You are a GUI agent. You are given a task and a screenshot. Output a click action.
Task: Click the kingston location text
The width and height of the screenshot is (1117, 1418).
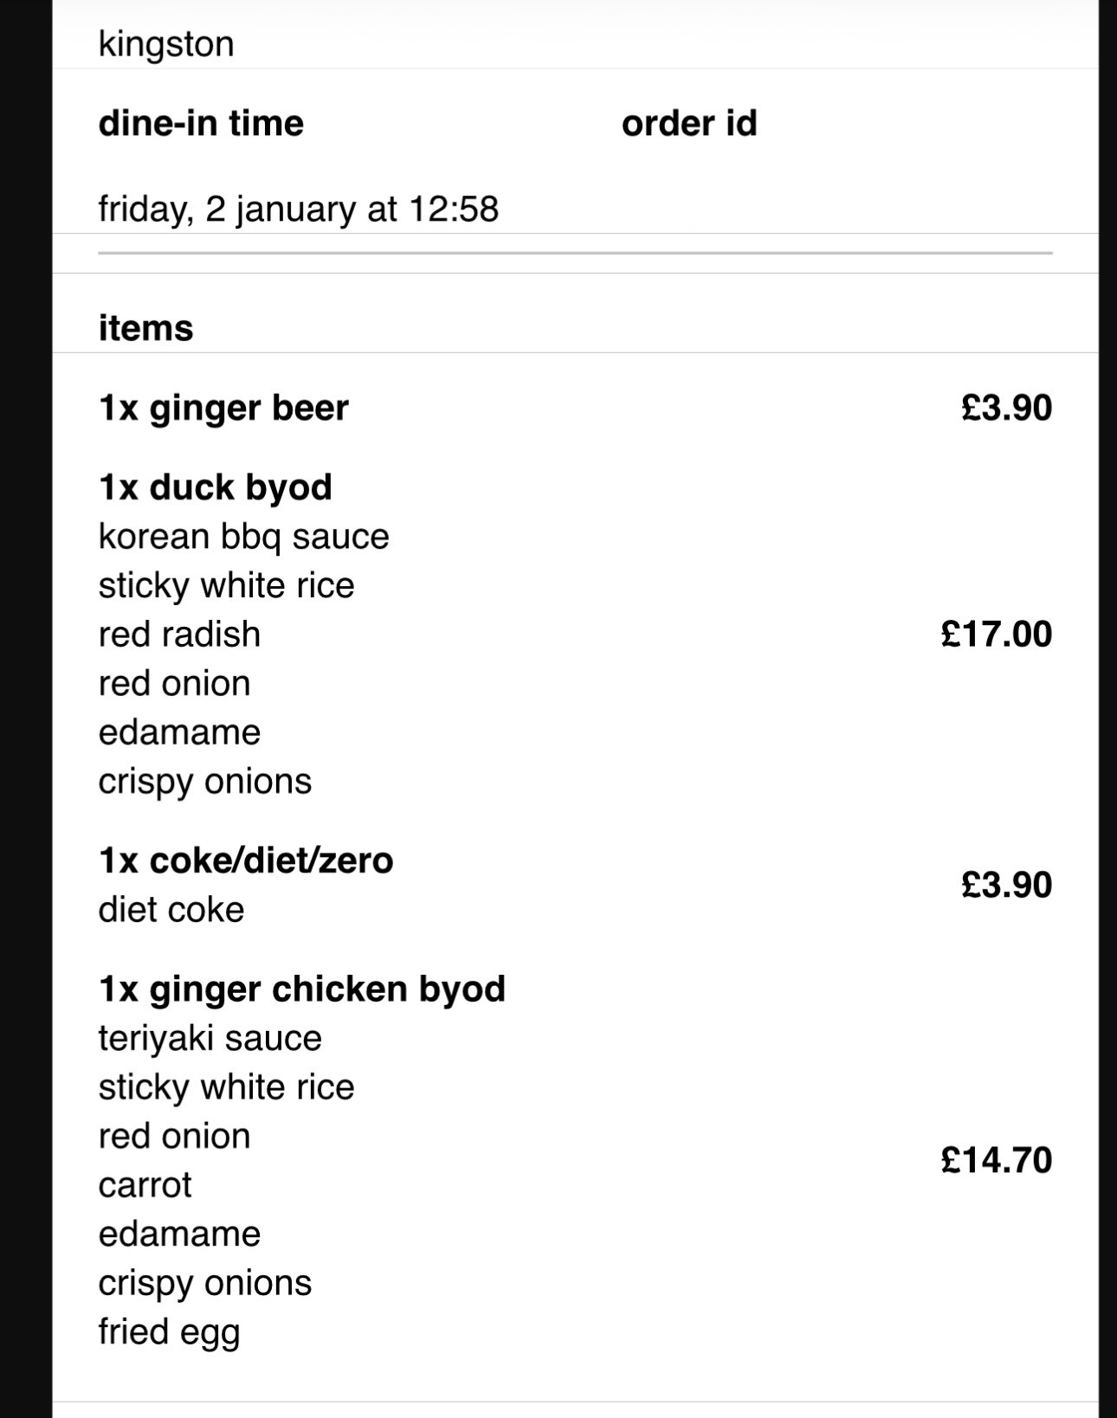point(166,43)
